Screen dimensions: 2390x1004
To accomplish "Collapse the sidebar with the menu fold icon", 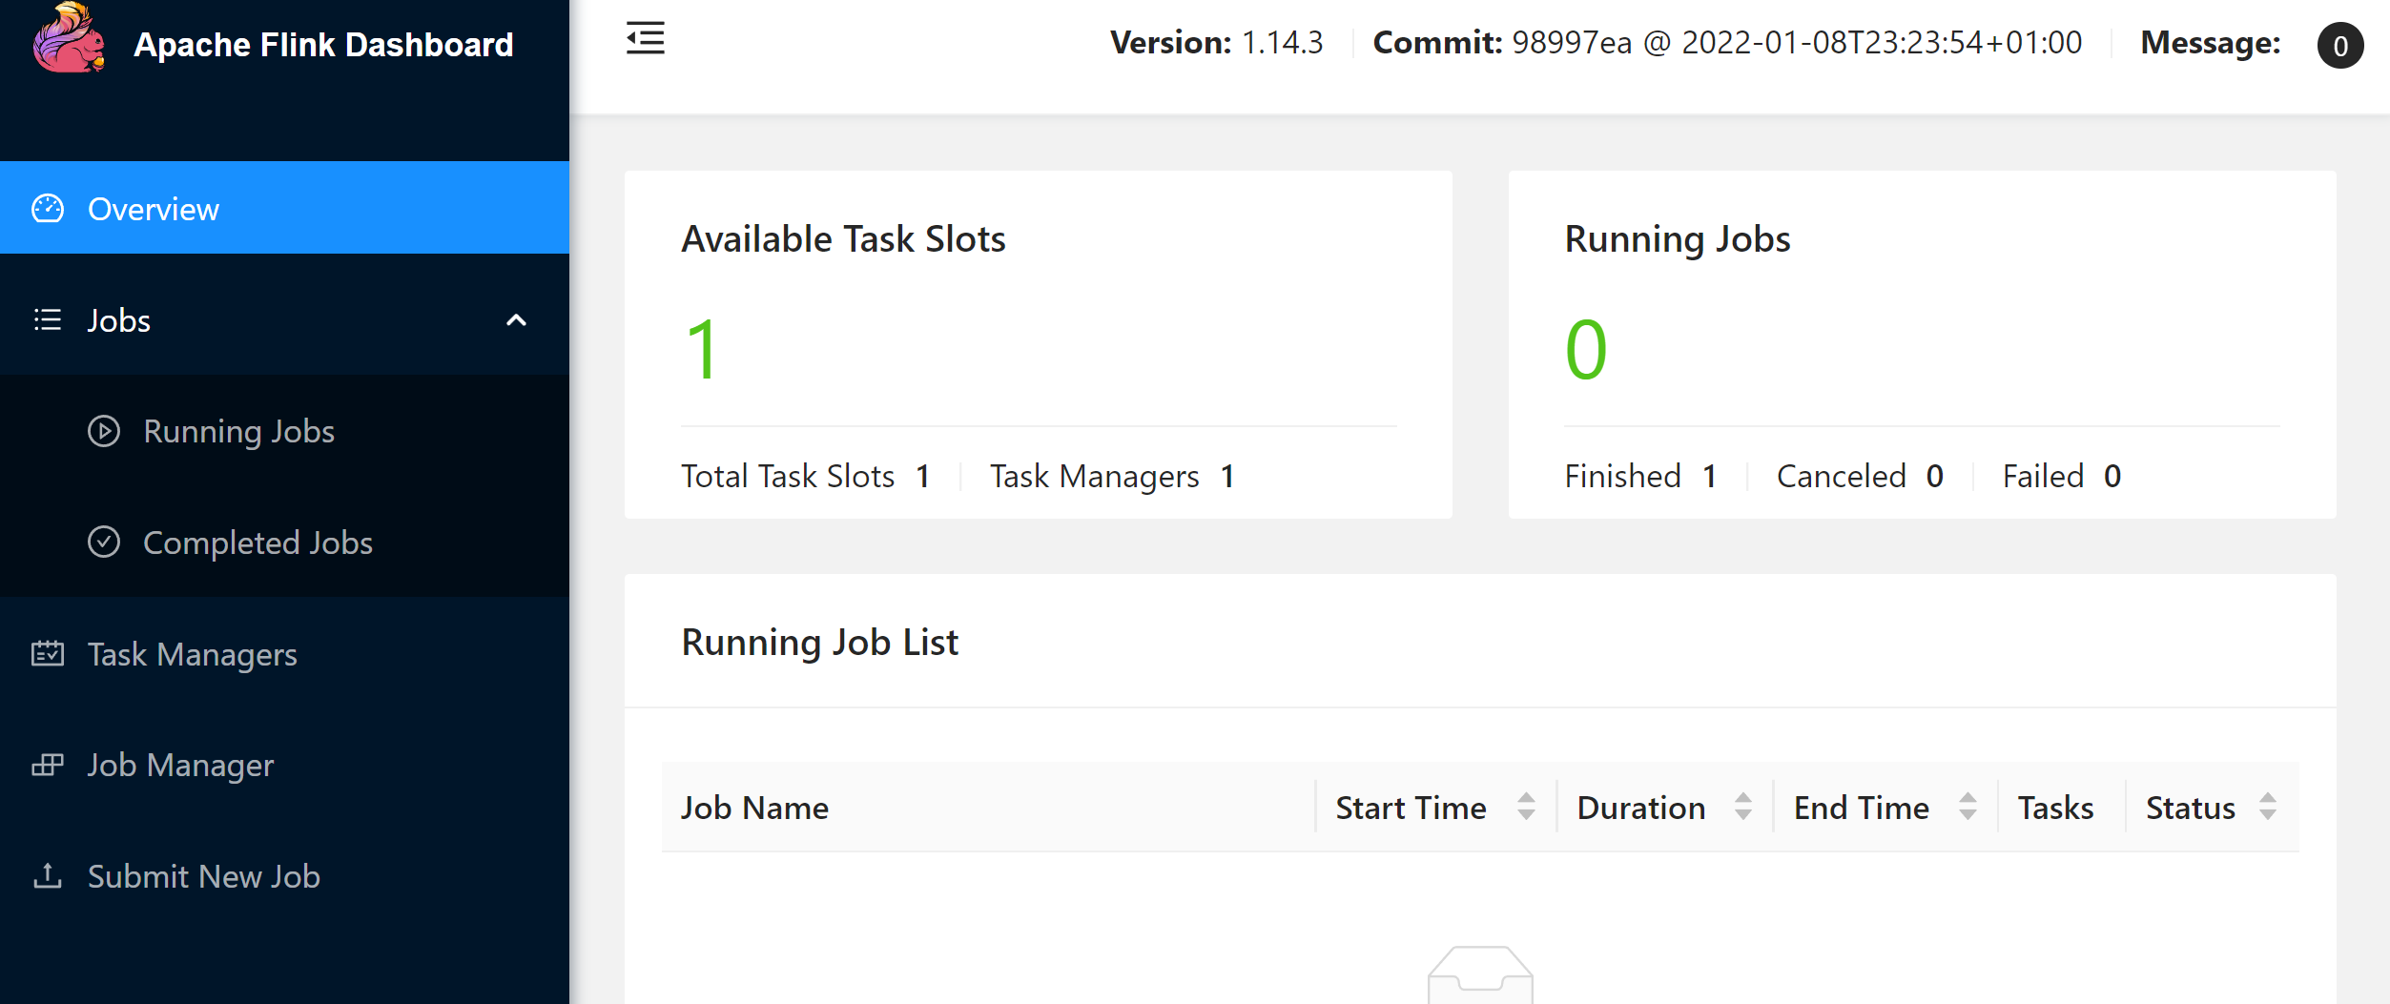I will point(645,39).
